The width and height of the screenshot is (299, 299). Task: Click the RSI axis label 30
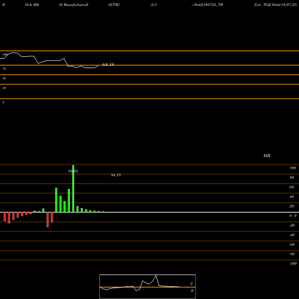tap(4, 88)
